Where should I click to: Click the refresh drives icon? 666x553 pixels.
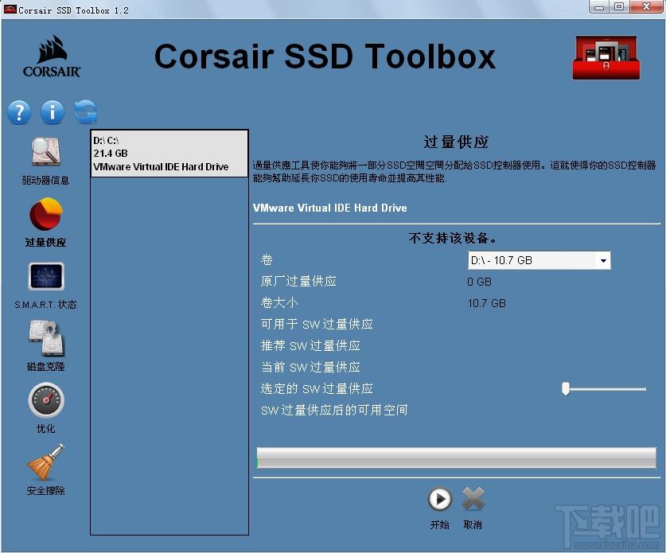[x=85, y=112]
